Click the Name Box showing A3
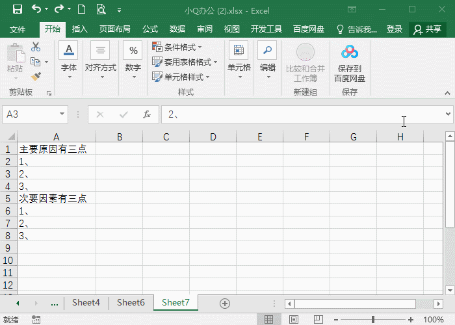Viewport: 455px width, 325px height. 30,114
